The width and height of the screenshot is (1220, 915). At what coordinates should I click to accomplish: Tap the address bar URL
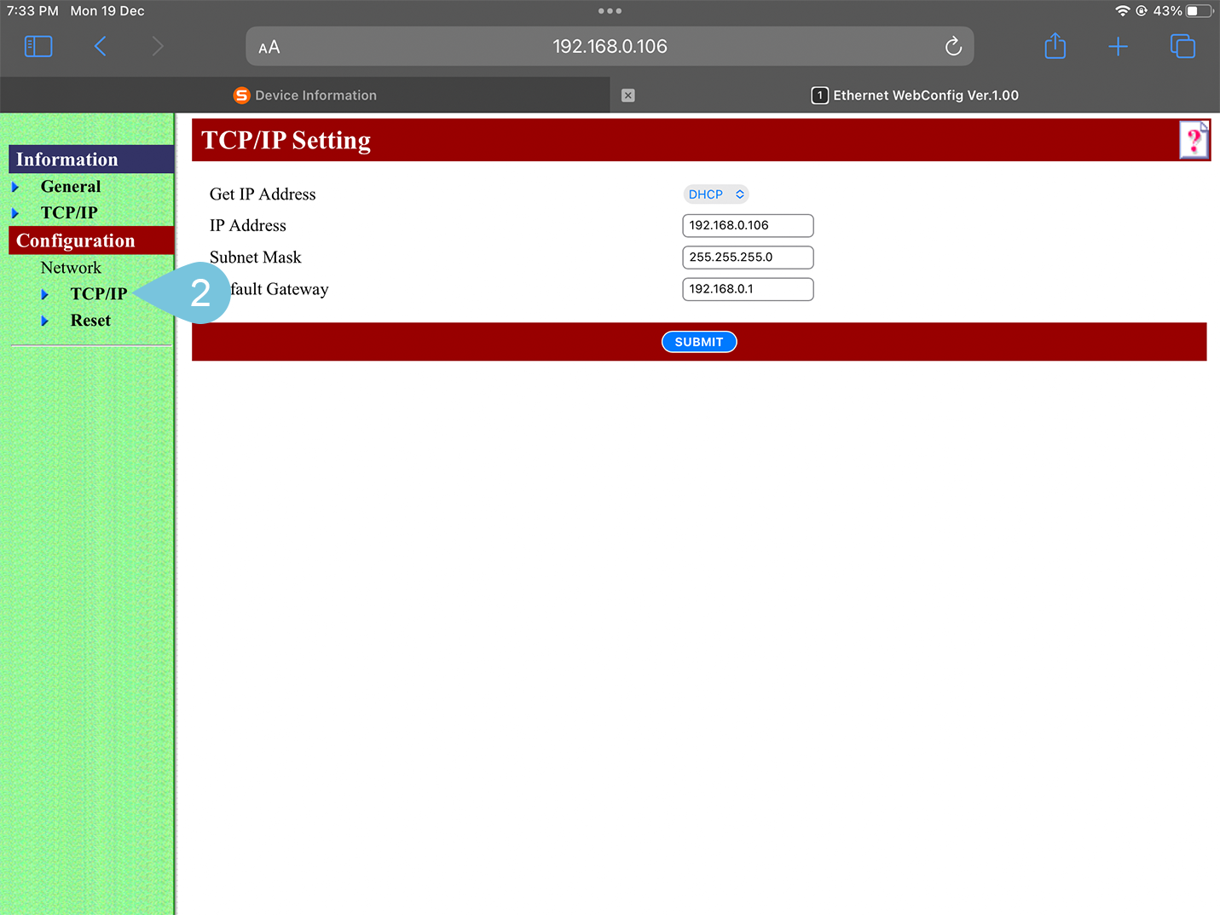[610, 47]
